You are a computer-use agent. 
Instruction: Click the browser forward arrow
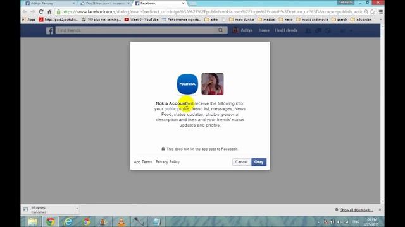tap(32, 12)
